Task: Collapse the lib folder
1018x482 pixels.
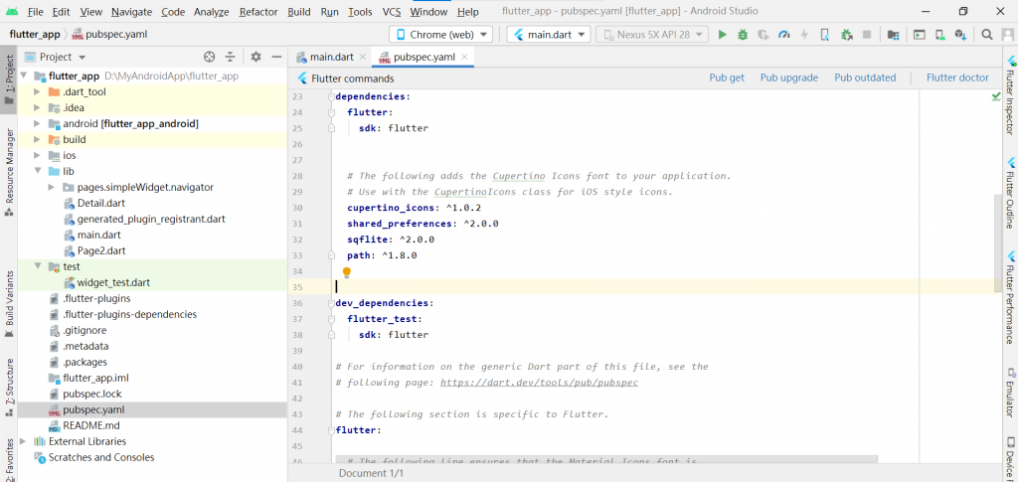Action: coord(37,171)
